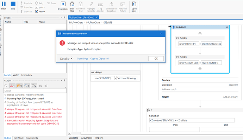Toggle the warnings filter showing 0

tap(19, 86)
